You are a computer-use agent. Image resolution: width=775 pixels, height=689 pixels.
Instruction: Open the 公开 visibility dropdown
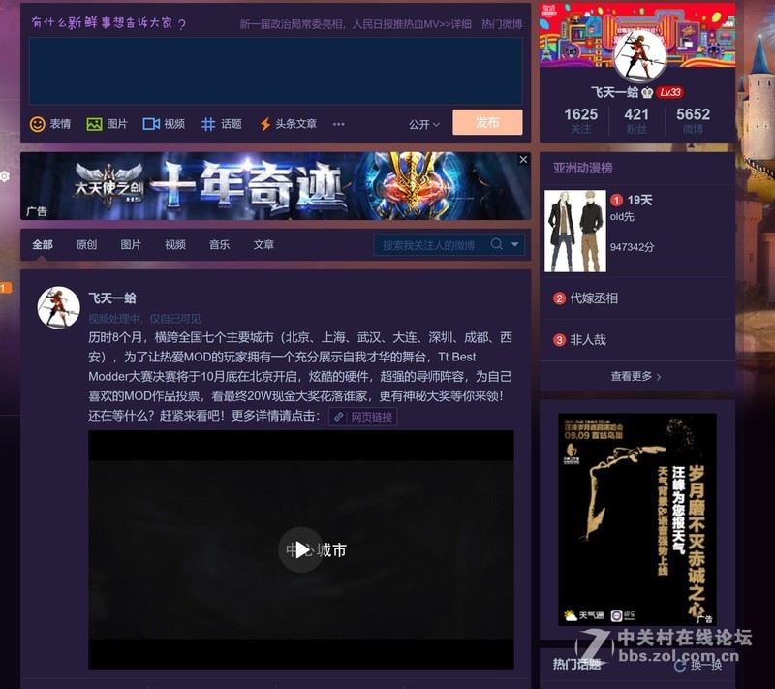tap(424, 124)
